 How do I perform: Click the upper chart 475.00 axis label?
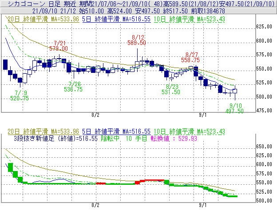point(264,111)
